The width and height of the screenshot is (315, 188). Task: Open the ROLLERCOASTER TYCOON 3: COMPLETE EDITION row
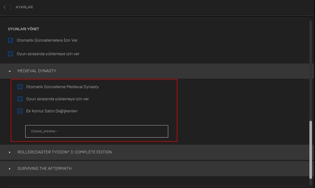[x=64, y=152]
